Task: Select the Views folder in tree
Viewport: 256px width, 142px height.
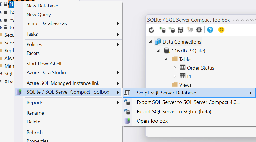Action: pyautogui.click(x=185, y=85)
